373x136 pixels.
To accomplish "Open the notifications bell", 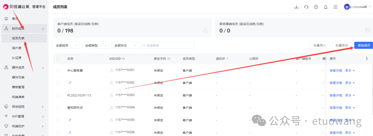I will (x=326, y=7).
